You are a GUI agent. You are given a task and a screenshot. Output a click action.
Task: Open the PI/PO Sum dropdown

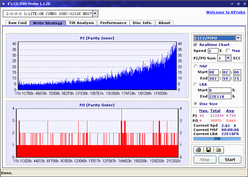[228, 58]
